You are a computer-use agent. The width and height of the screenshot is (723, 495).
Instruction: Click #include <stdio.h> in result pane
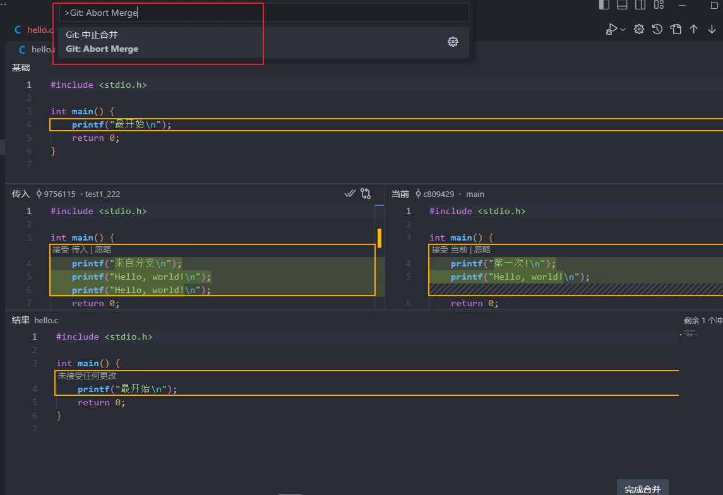coord(104,337)
